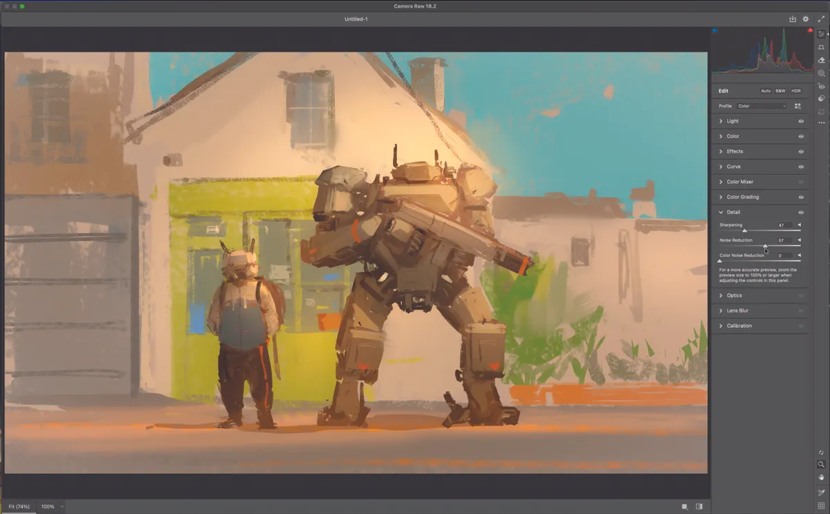Open the Presets overlapping circles icon
Screen dimensions: 830x514
[x=821, y=98]
